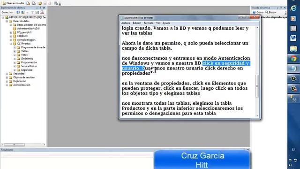Select the OLTPventas database icon

click(x=15, y=44)
